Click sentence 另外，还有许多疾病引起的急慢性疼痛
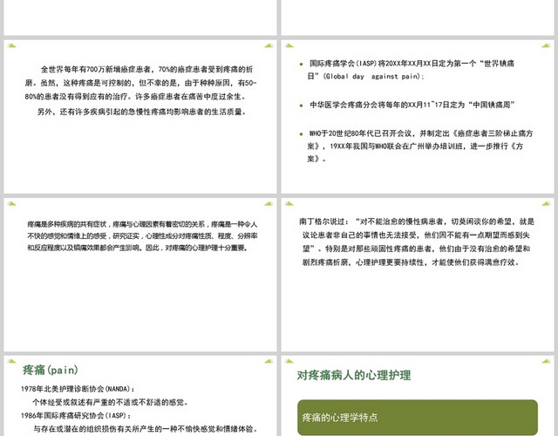This screenshot has width=558, height=436. coord(142,112)
